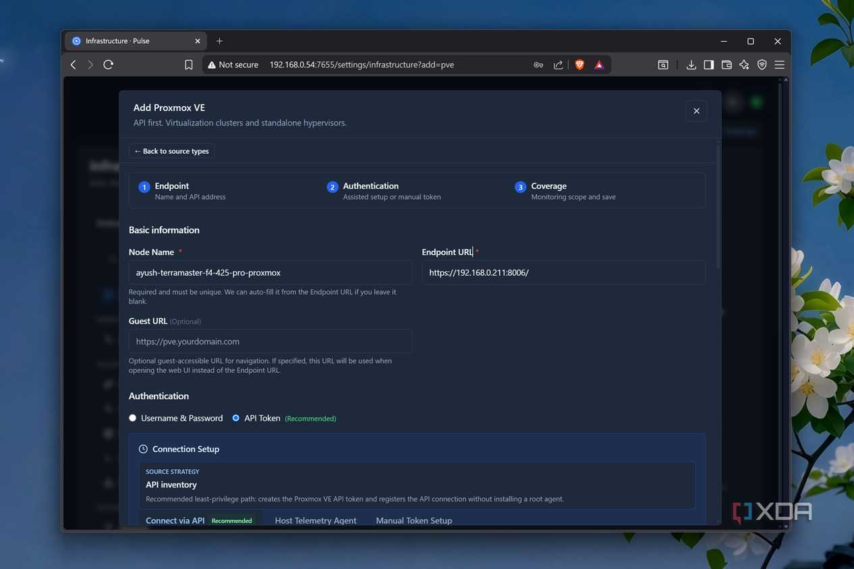Click Back to source types button
Image resolution: width=854 pixels, height=569 pixels.
tap(171, 151)
